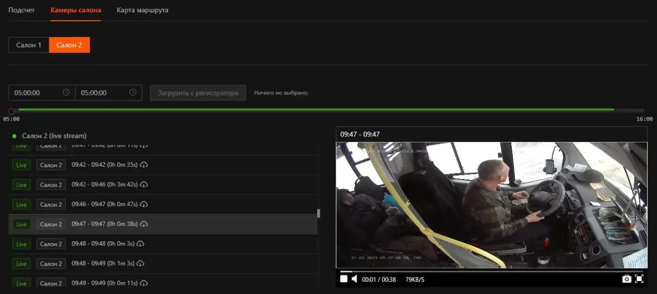Click the timeline handle at 05:00
This screenshot has width=657, height=294.
[11, 111]
